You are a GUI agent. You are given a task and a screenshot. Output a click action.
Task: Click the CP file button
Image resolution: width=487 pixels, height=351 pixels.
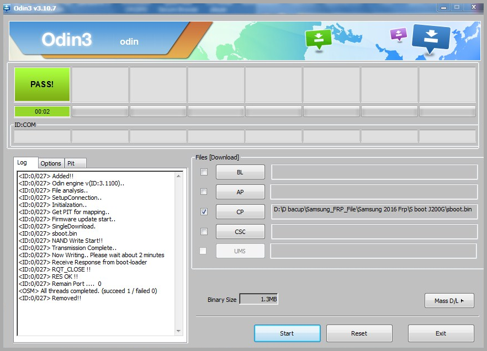(240, 212)
